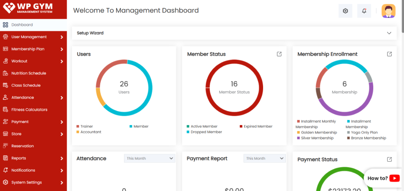Click the Payment sidebar icon
Image resolution: width=404 pixels, height=191 pixels.
[x=5, y=122]
